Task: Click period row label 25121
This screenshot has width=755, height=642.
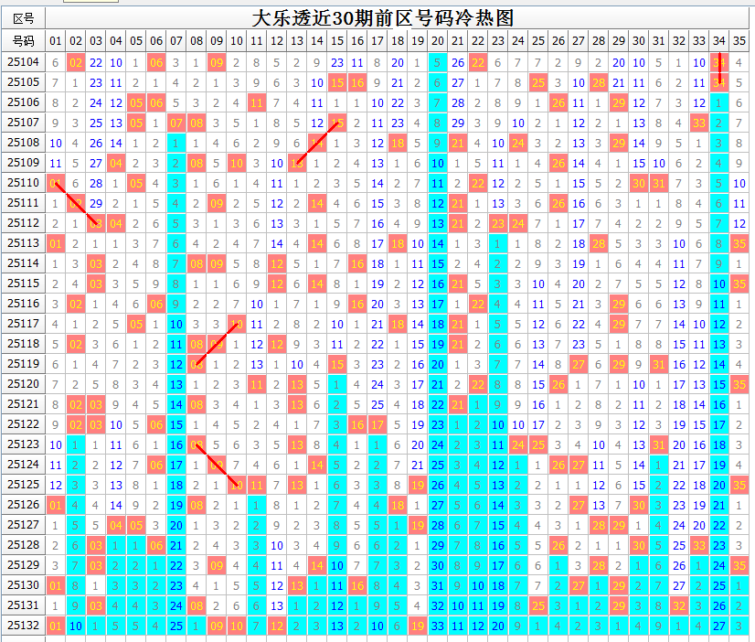Action: (23, 404)
